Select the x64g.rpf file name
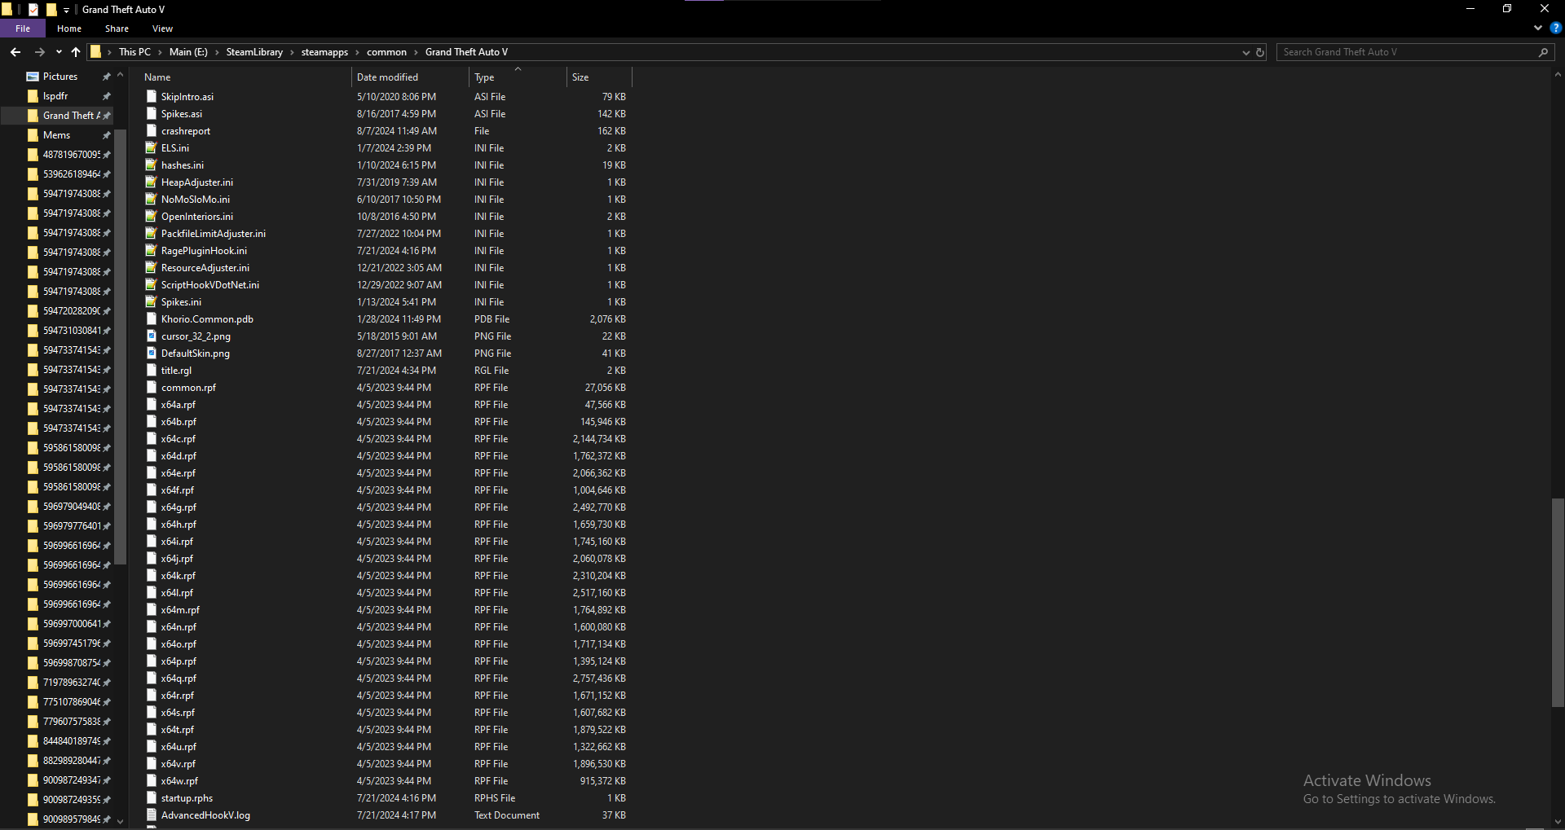The width and height of the screenshot is (1565, 830). (179, 507)
